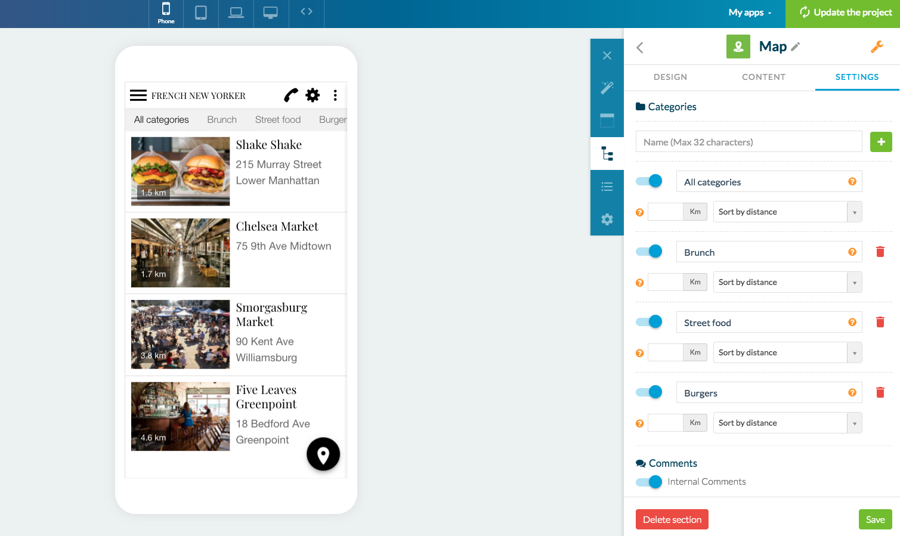The image size is (900, 536).
Task: Toggle off the All categories switch
Action: coord(649,181)
